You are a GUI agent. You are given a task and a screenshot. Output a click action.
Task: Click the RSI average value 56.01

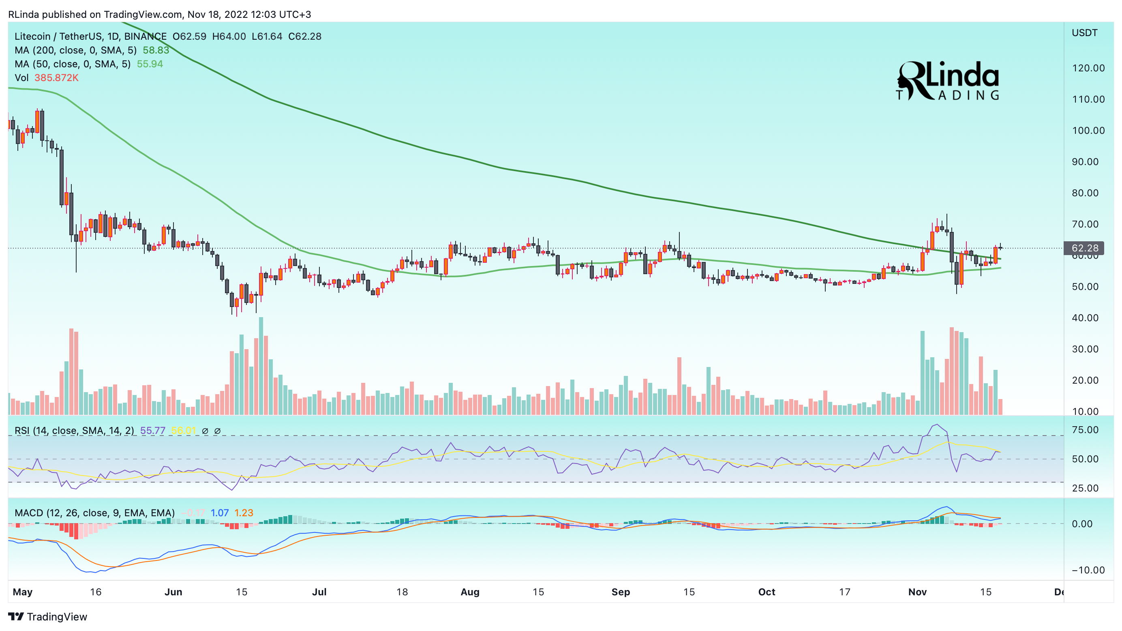point(184,431)
